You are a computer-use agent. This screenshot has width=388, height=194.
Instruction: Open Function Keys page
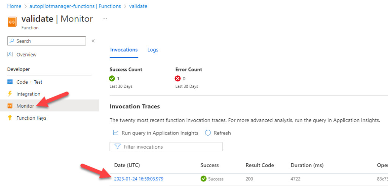tap(31, 118)
